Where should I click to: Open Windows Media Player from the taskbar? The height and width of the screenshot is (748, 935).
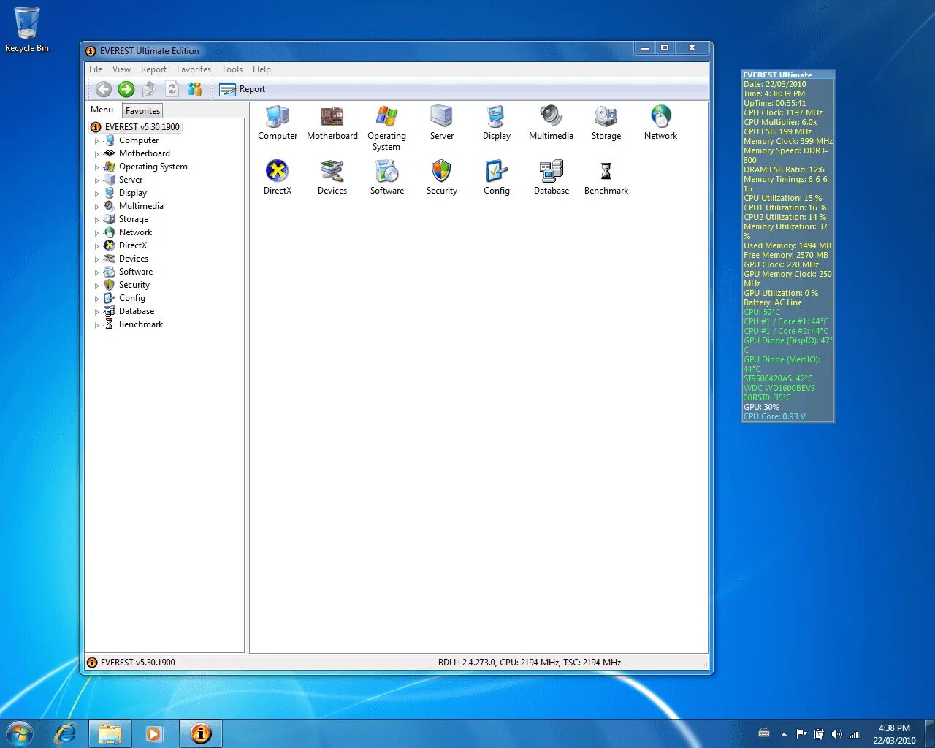pyautogui.click(x=153, y=733)
